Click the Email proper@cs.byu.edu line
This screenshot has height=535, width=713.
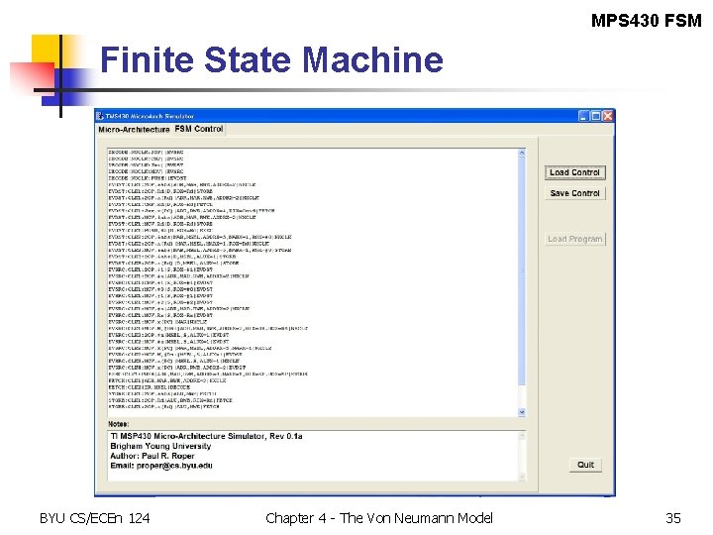(x=161, y=466)
